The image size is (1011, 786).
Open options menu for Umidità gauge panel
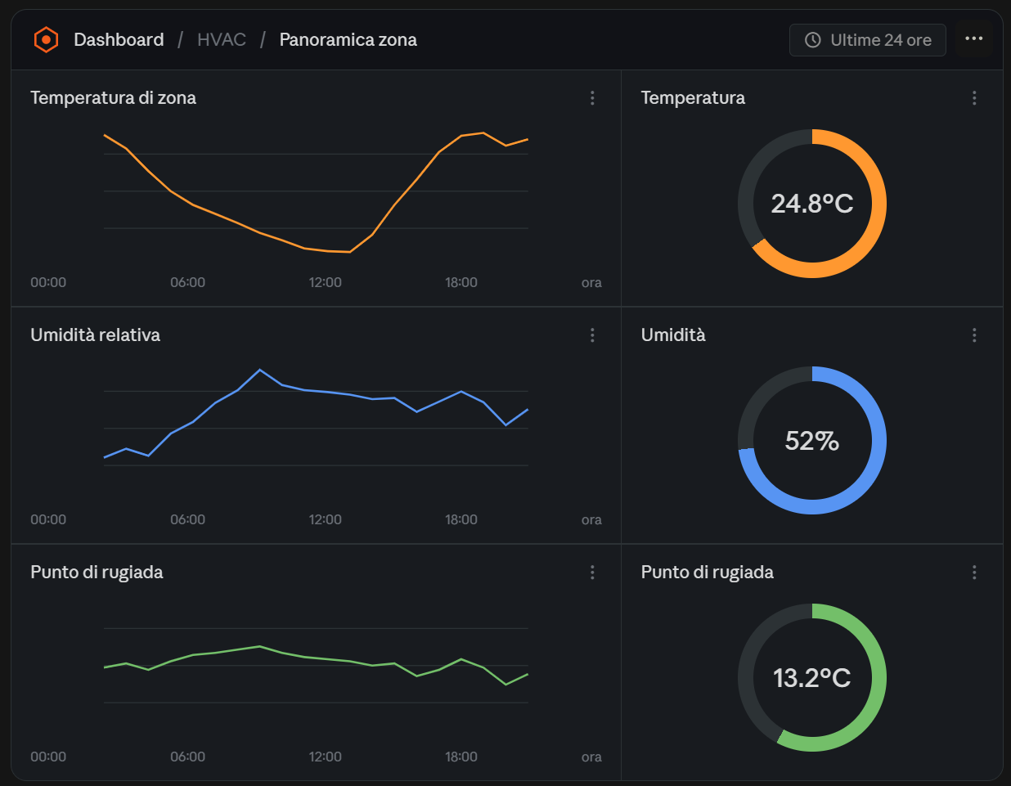pyautogui.click(x=974, y=335)
